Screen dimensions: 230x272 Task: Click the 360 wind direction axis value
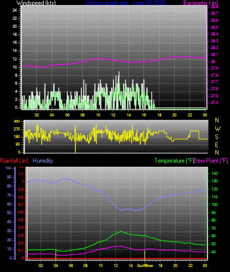tap(17, 121)
